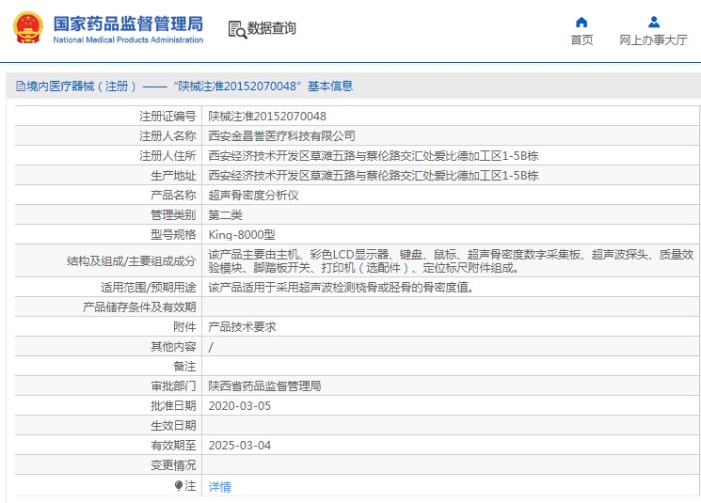Select registration number value 陕械注准20152070048 in table
The width and height of the screenshot is (701, 503).
tap(267, 117)
